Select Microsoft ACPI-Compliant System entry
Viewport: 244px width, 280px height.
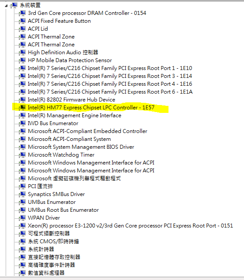pos(69,139)
